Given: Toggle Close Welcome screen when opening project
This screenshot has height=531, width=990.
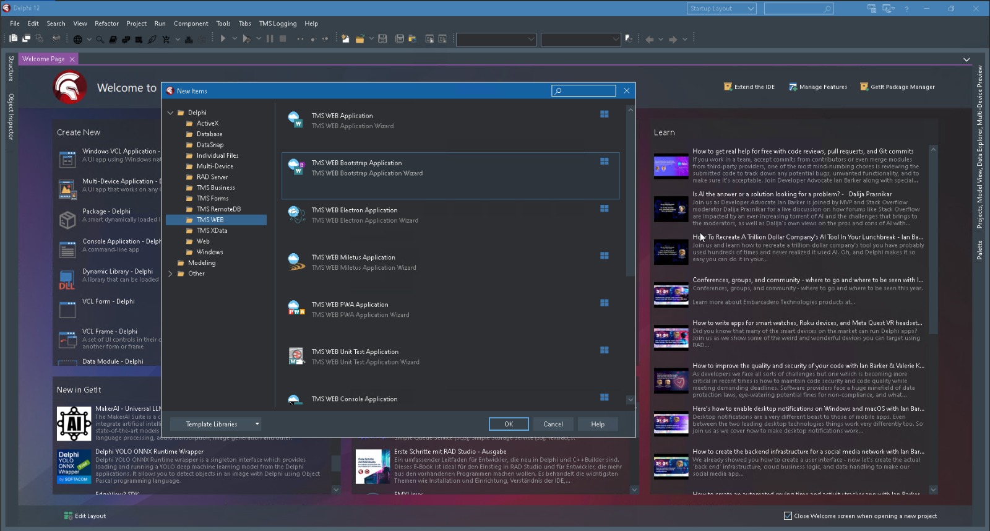Looking at the screenshot, I should [x=788, y=516].
